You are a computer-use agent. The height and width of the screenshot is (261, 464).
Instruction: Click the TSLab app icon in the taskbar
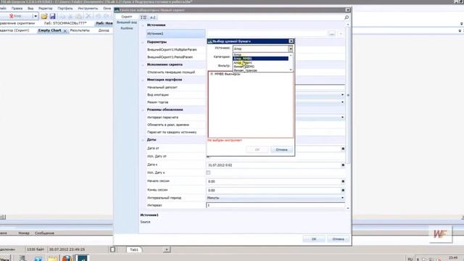coord(82,258)
